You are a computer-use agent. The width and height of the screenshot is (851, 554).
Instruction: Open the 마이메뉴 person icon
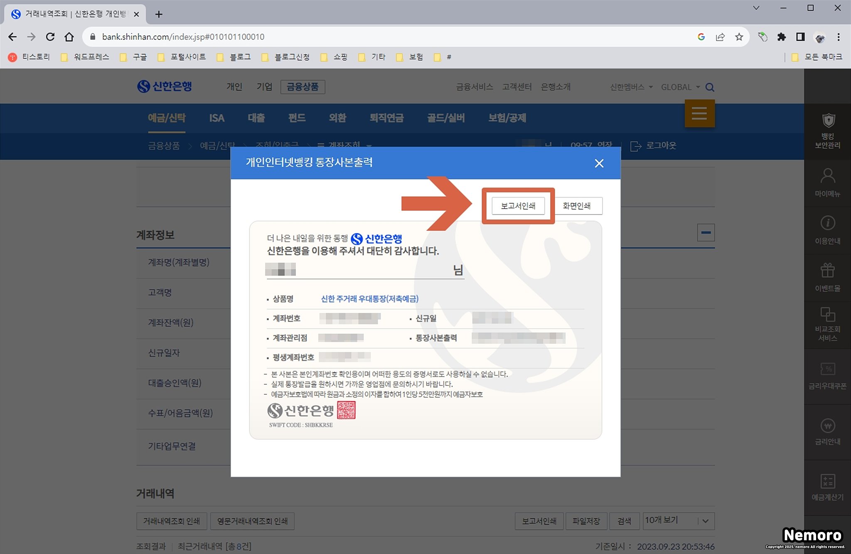(828, 176)
